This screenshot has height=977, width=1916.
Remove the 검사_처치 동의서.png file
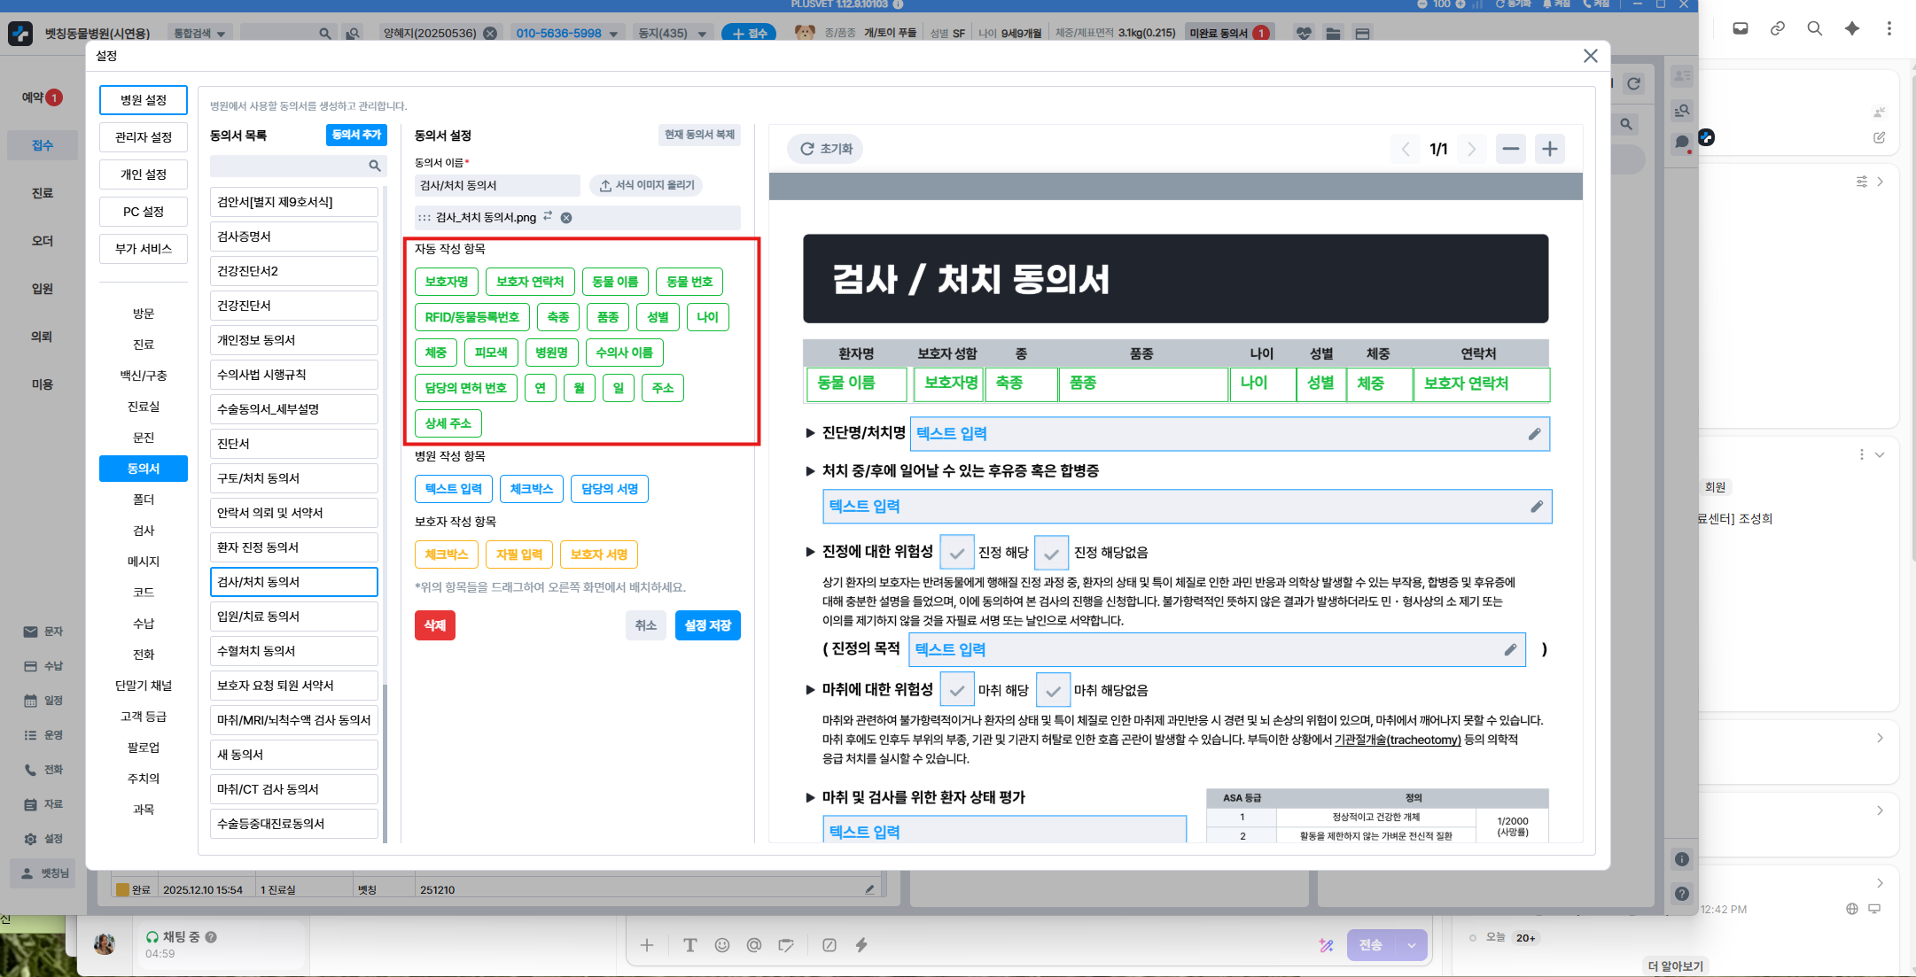pyautogui.click(x=566, y=218)
